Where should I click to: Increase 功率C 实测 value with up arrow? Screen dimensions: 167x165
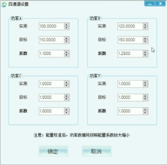click(67, 82)
